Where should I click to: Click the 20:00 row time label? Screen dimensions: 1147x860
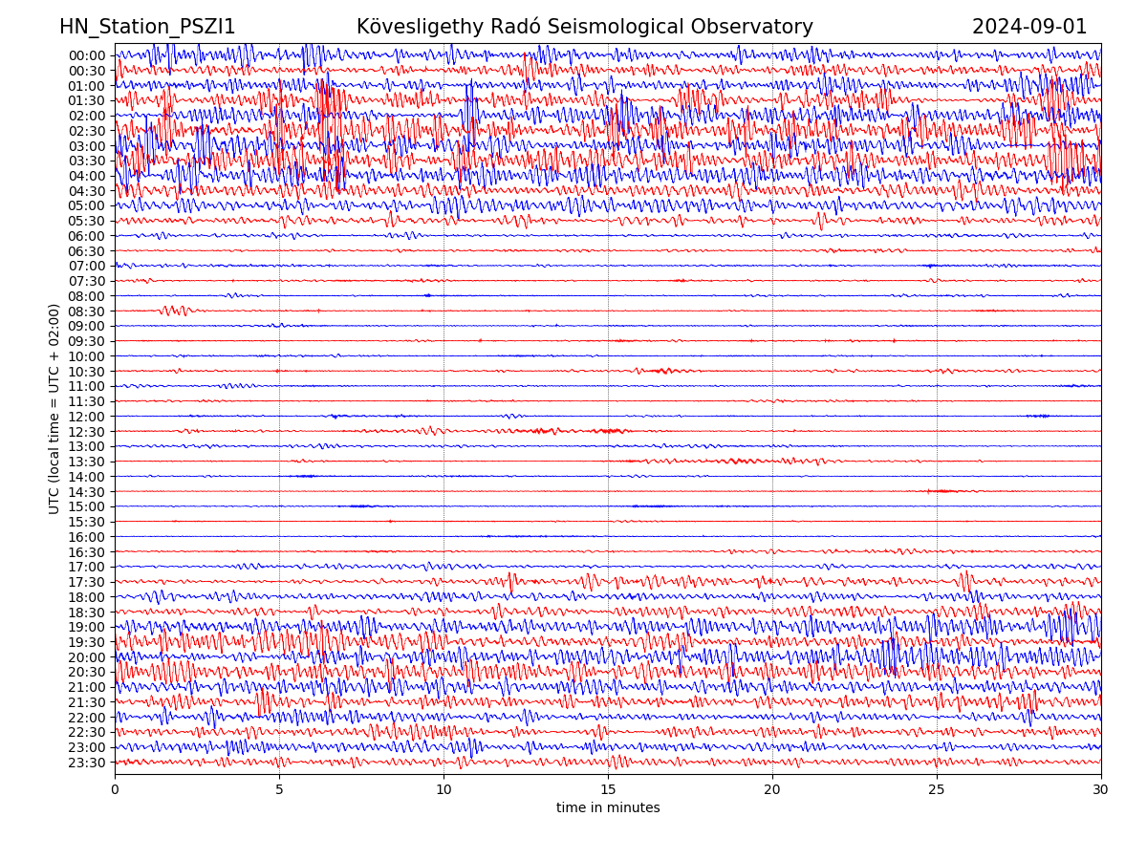point(87,657)
